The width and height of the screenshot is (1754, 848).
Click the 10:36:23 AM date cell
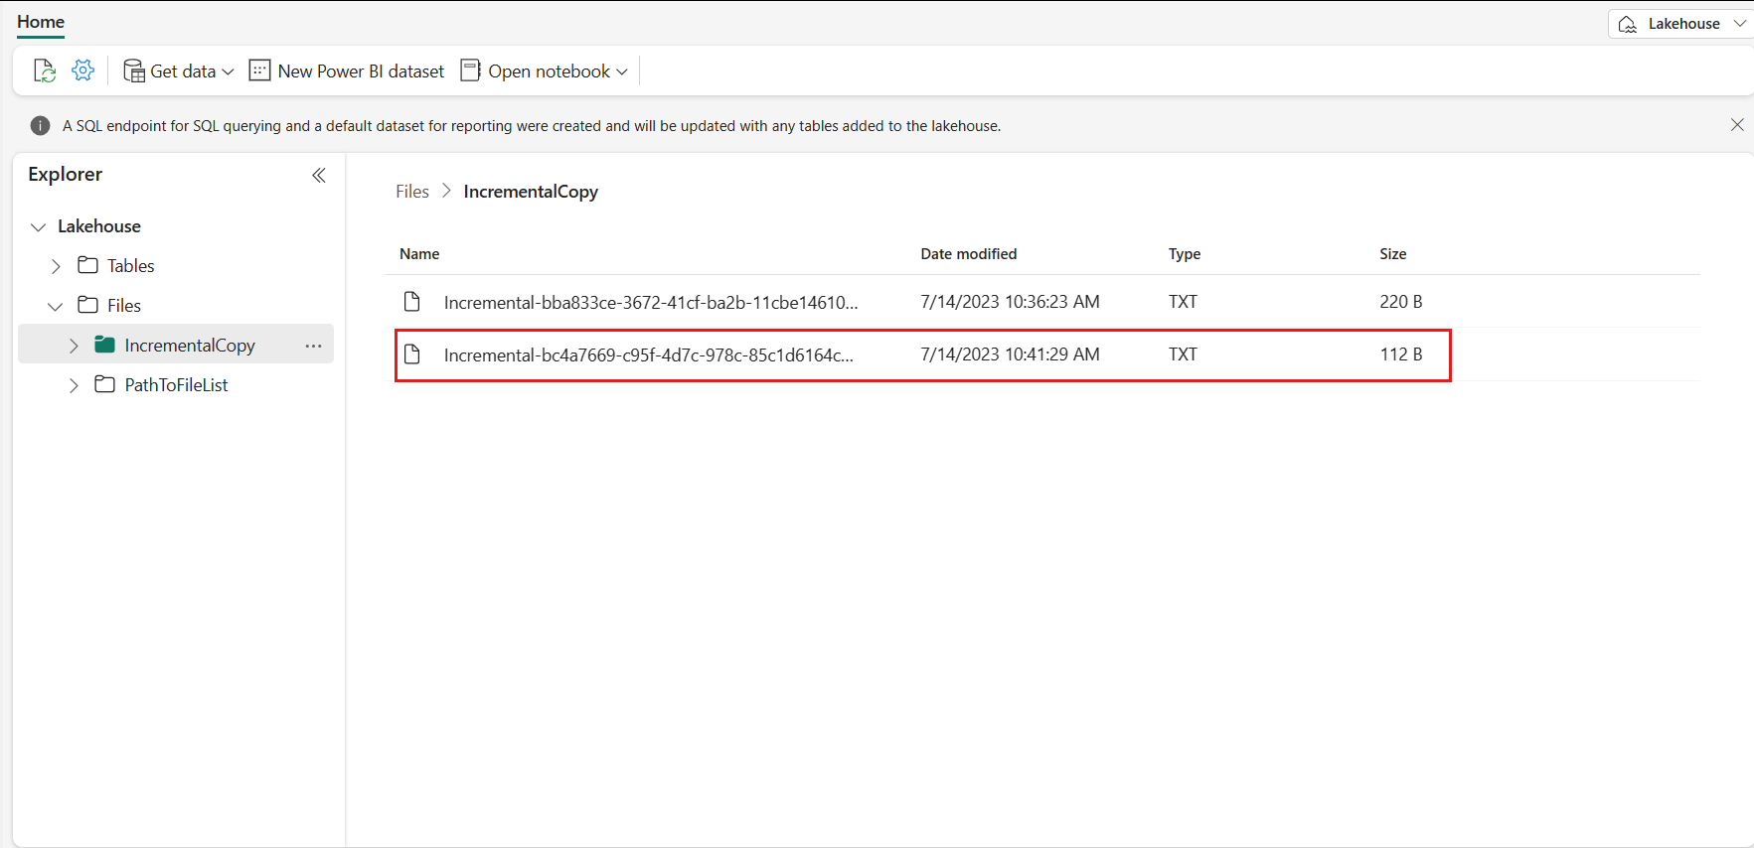pos(1011,302)
